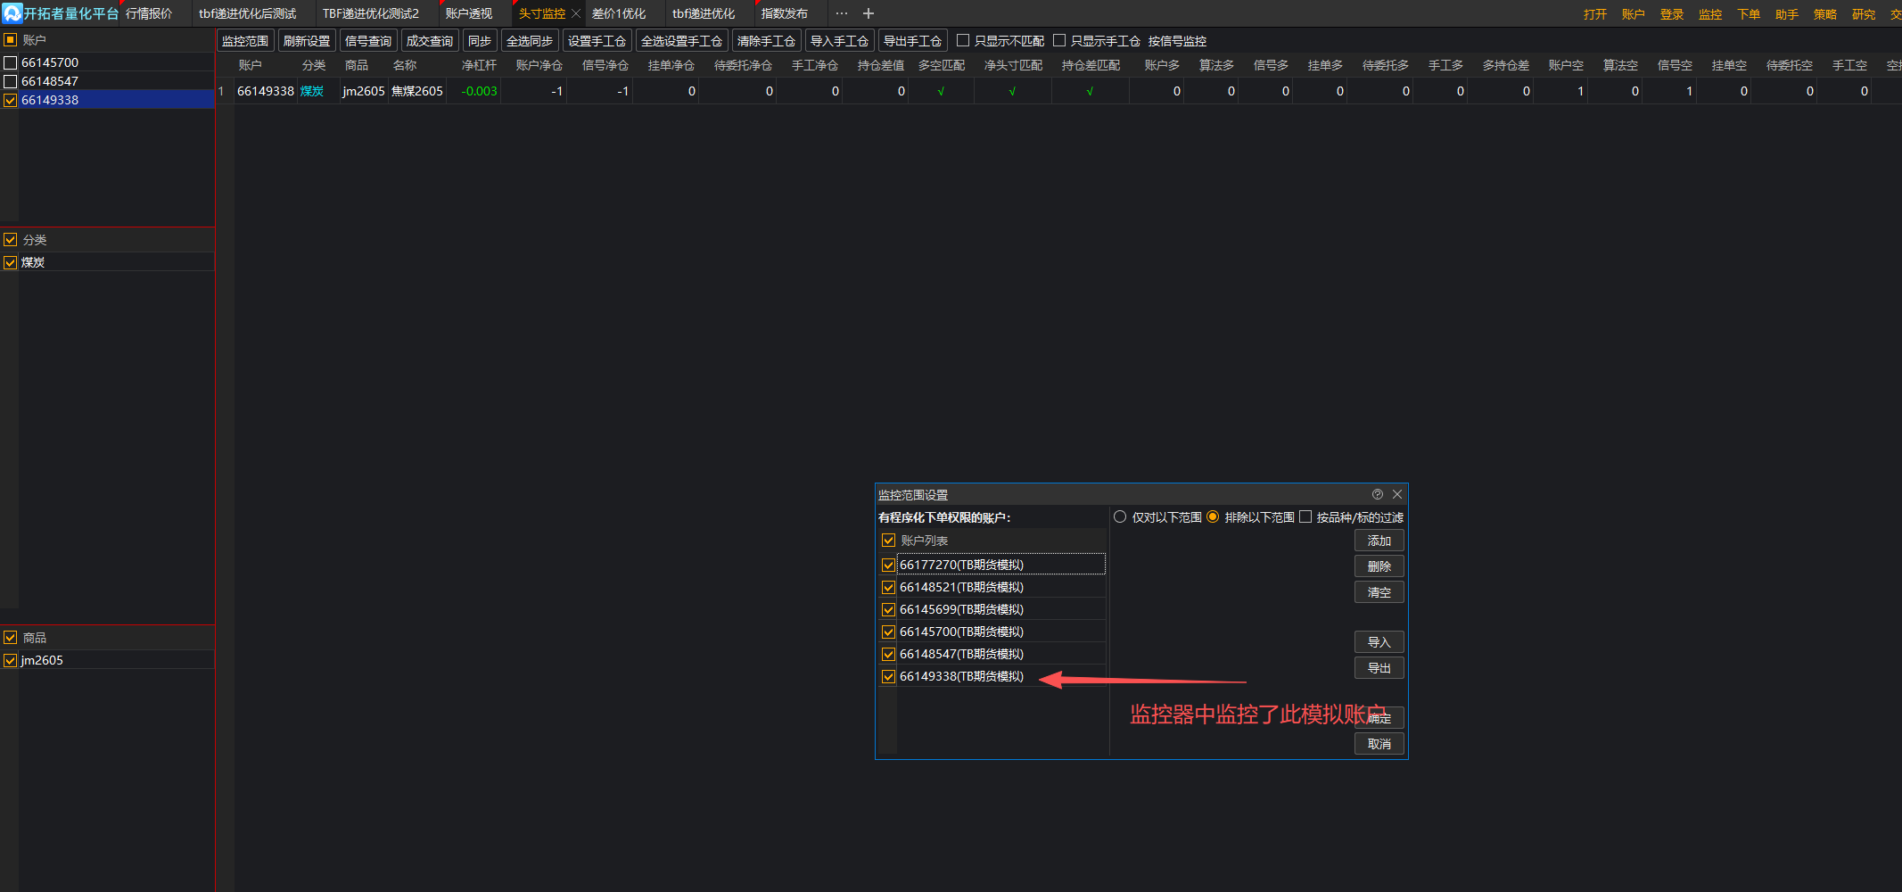Open help in 监控范围设置 dialog
The width and height of the screenshot is (1902, 892).
tap(1378, 494)
